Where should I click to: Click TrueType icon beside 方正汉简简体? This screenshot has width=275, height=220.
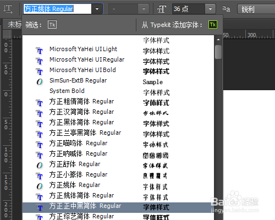tap(40, 113)
